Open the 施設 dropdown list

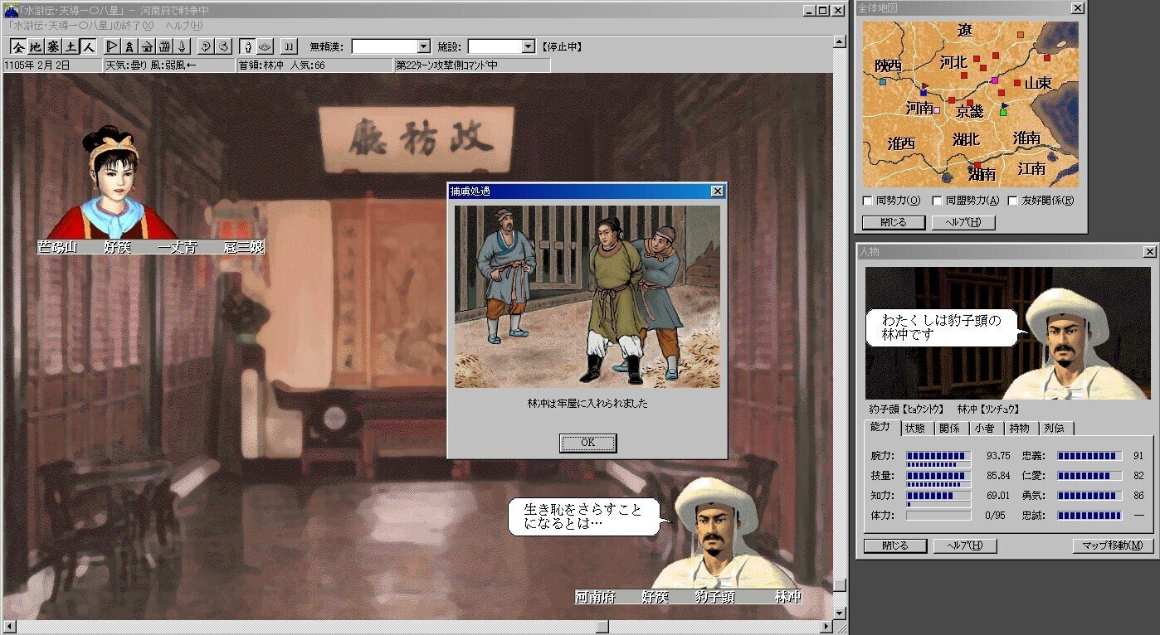(x=529, y=46)
